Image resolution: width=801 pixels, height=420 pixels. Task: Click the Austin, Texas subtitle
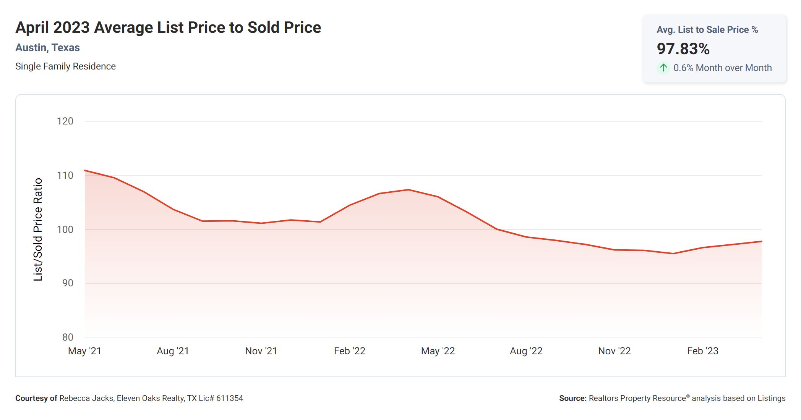pos(47,48)
